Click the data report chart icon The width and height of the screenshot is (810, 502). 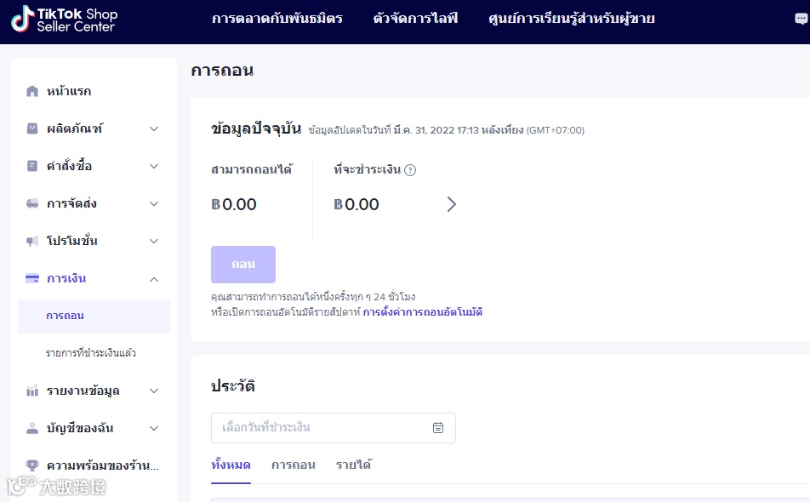(x=32, y=391)
